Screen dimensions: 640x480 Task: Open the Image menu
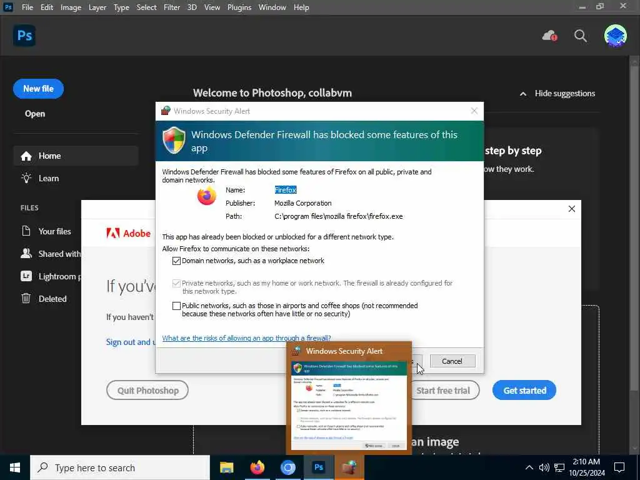71,7
